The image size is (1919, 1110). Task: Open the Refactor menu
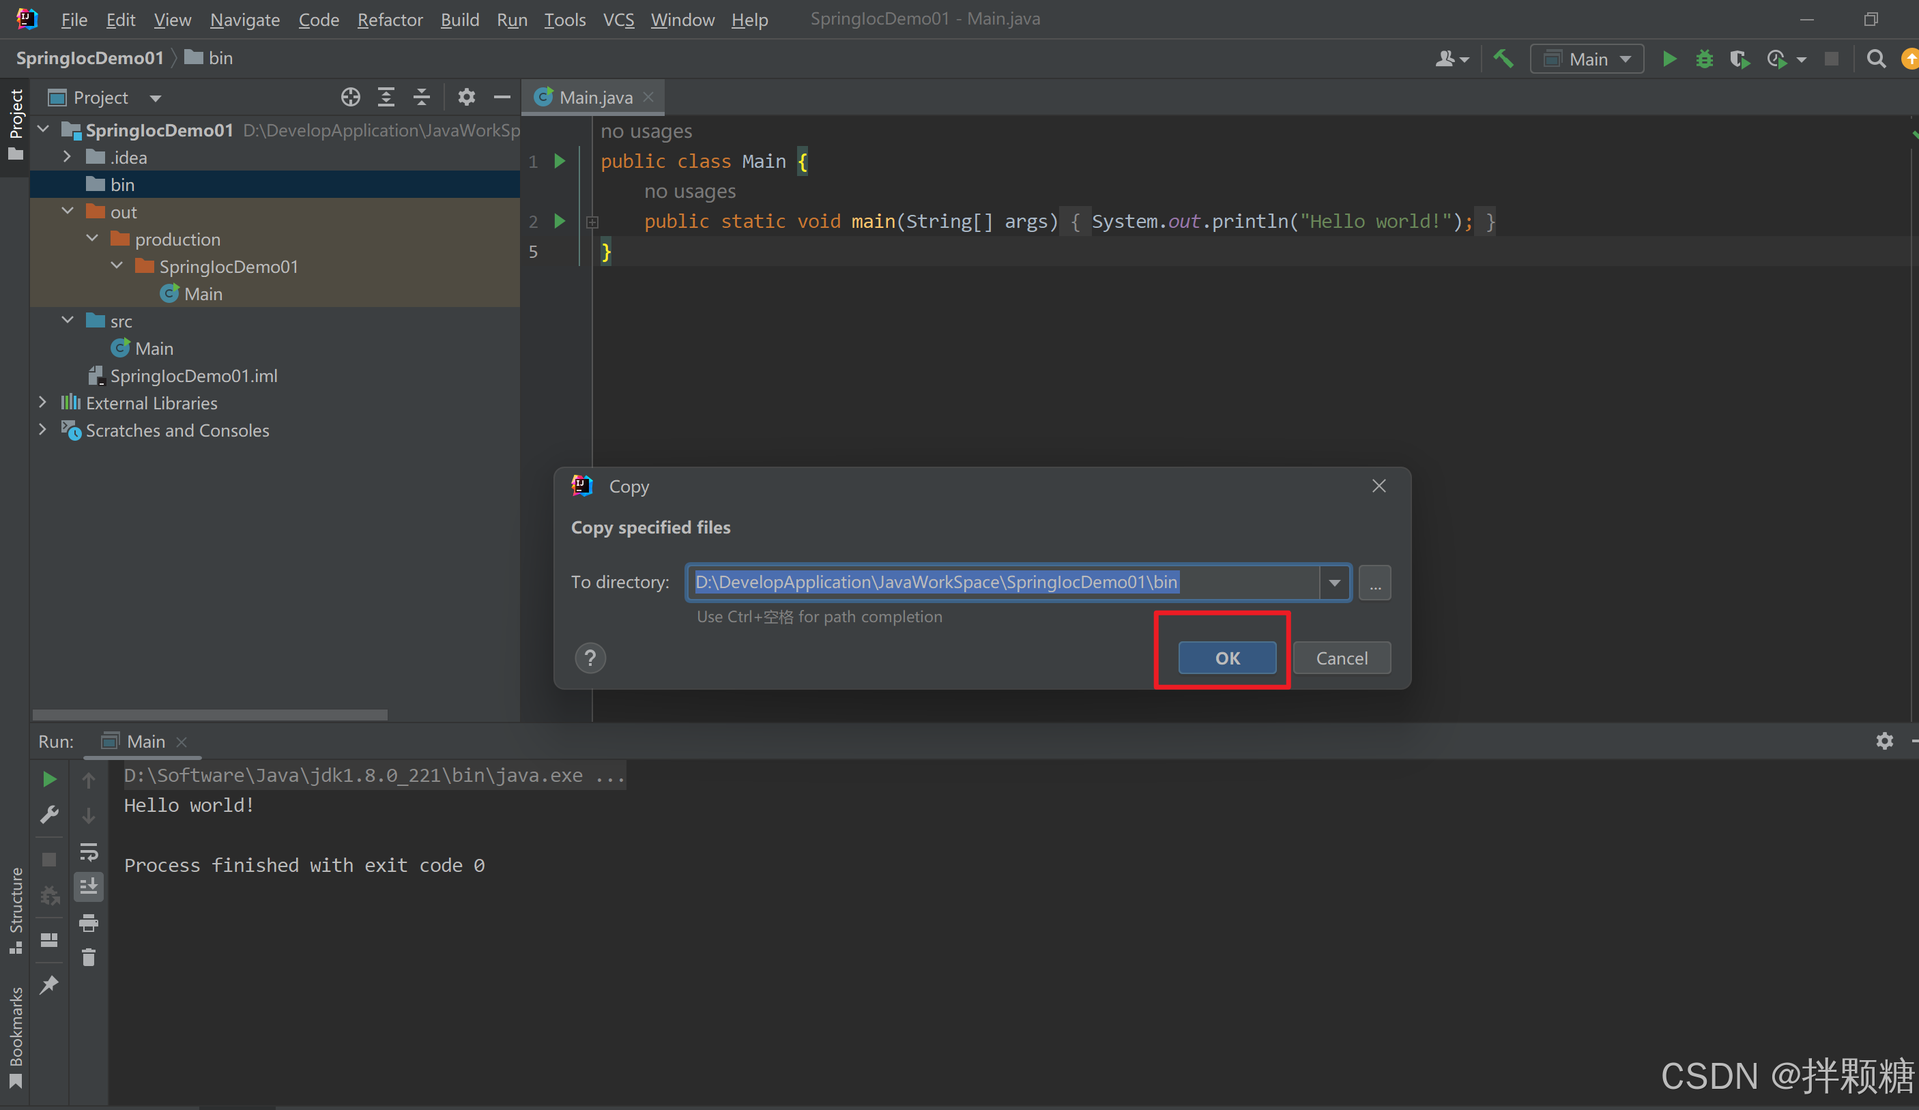click(x=390, y=20)
